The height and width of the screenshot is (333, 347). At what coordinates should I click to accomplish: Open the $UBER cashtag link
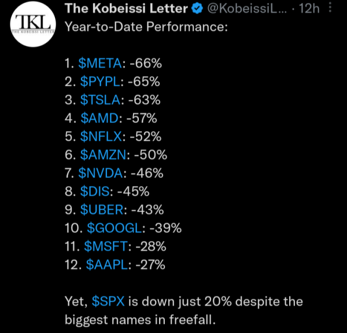pyautogui.click(x=102, y=210)
